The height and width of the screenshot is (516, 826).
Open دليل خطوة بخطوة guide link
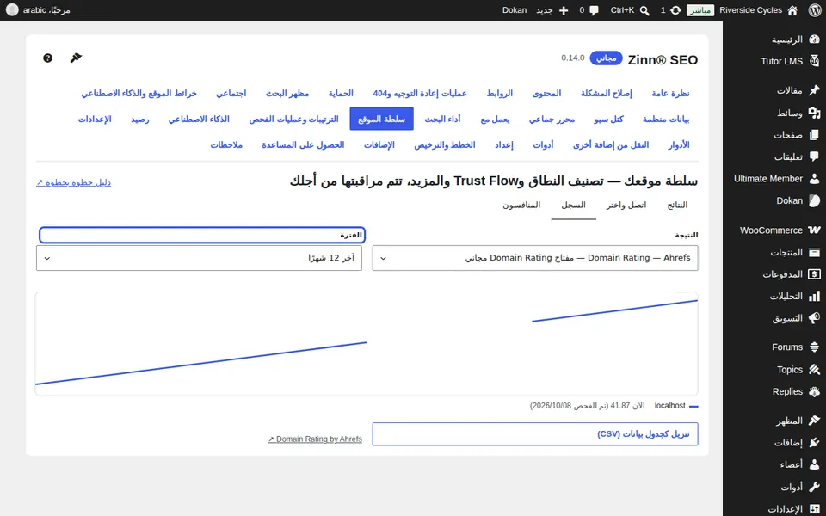click(x=73, y=182)
